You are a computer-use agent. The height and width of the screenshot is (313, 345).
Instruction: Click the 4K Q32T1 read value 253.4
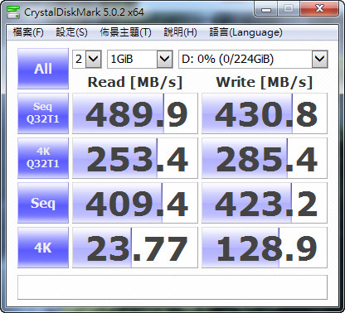(135, 158)
